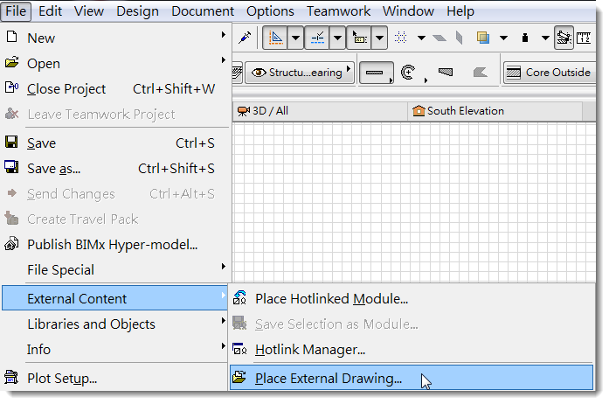
Task: Choose Save as... menu entry
Action: pos(115,169)
